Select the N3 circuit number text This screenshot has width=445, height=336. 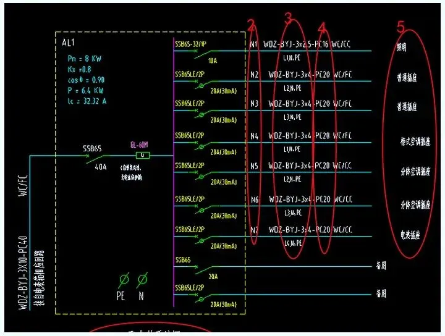point(254,104)
